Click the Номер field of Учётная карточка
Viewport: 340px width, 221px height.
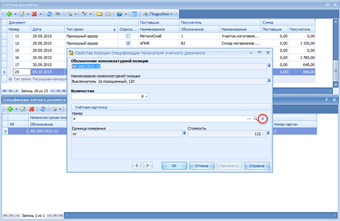click(159, 119)
